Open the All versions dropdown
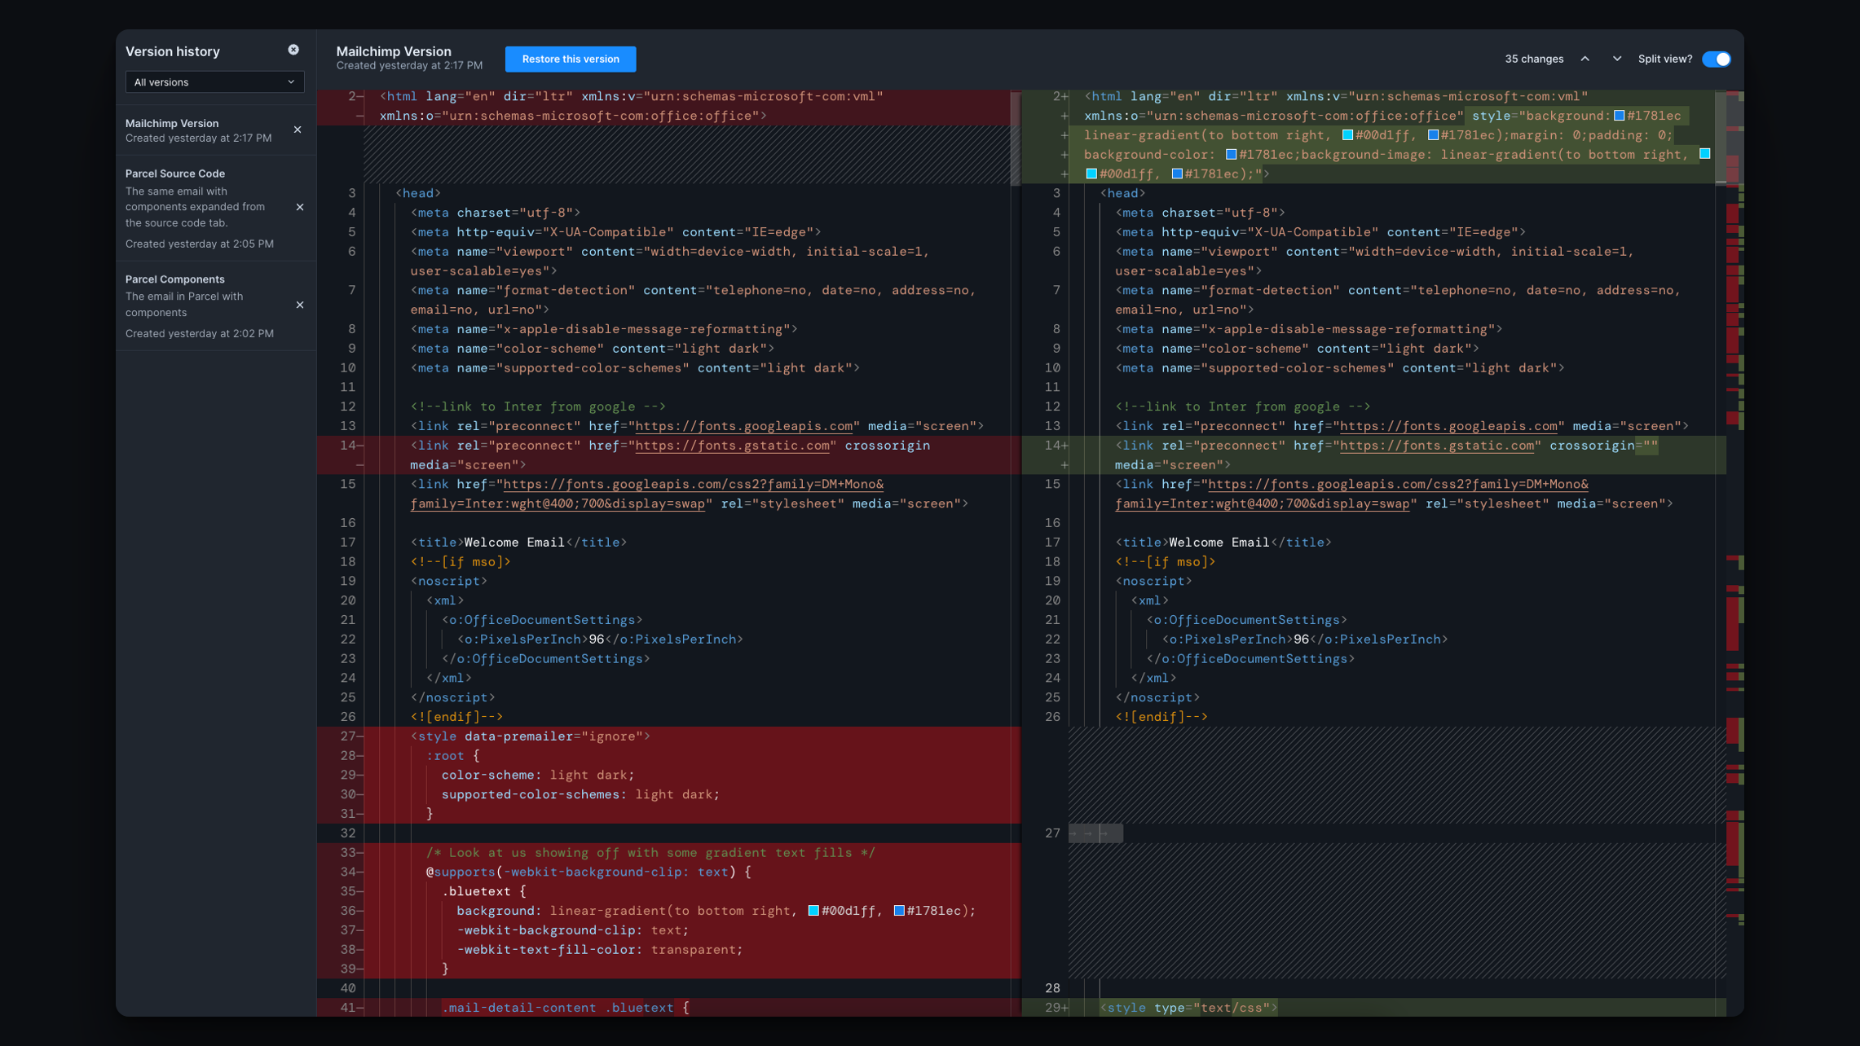The width and height of the screenshot is (1860, 1046). [214, 82]
